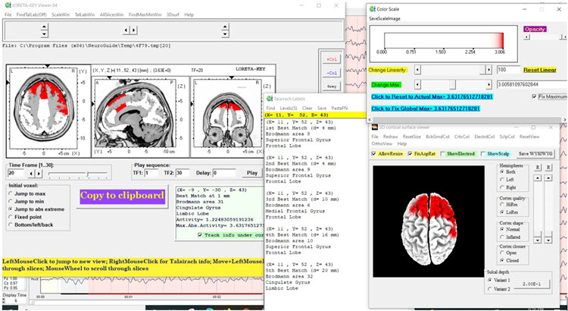
Task: Enable the ShowScalp checkbox
Action: point(485,154)
